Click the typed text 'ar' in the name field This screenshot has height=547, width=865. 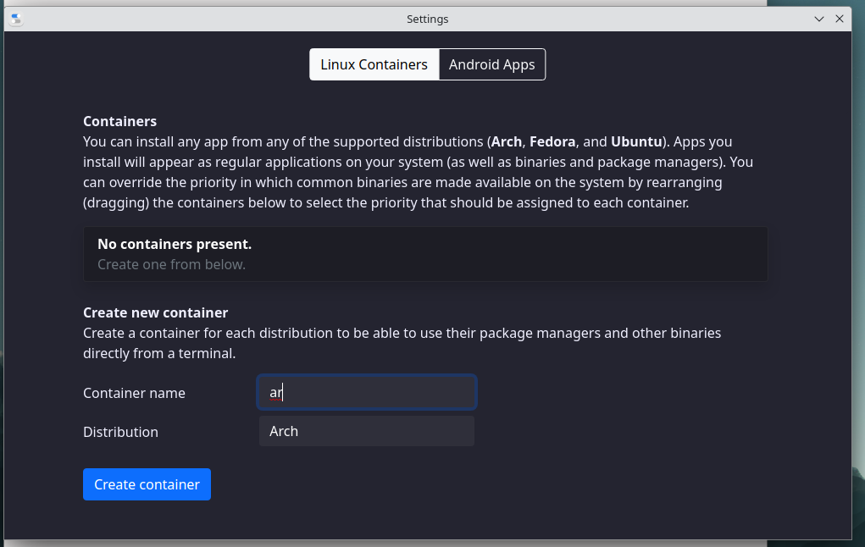(x=275, y=393)
